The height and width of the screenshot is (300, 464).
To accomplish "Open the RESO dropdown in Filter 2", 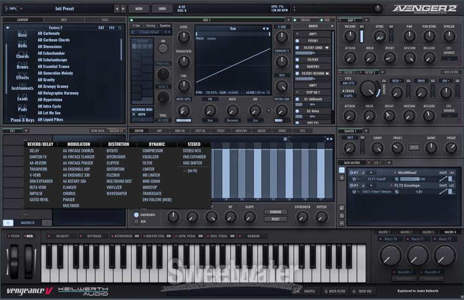I will click(398, 80).
